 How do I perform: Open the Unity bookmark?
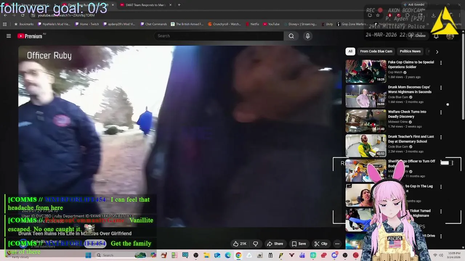327,24
